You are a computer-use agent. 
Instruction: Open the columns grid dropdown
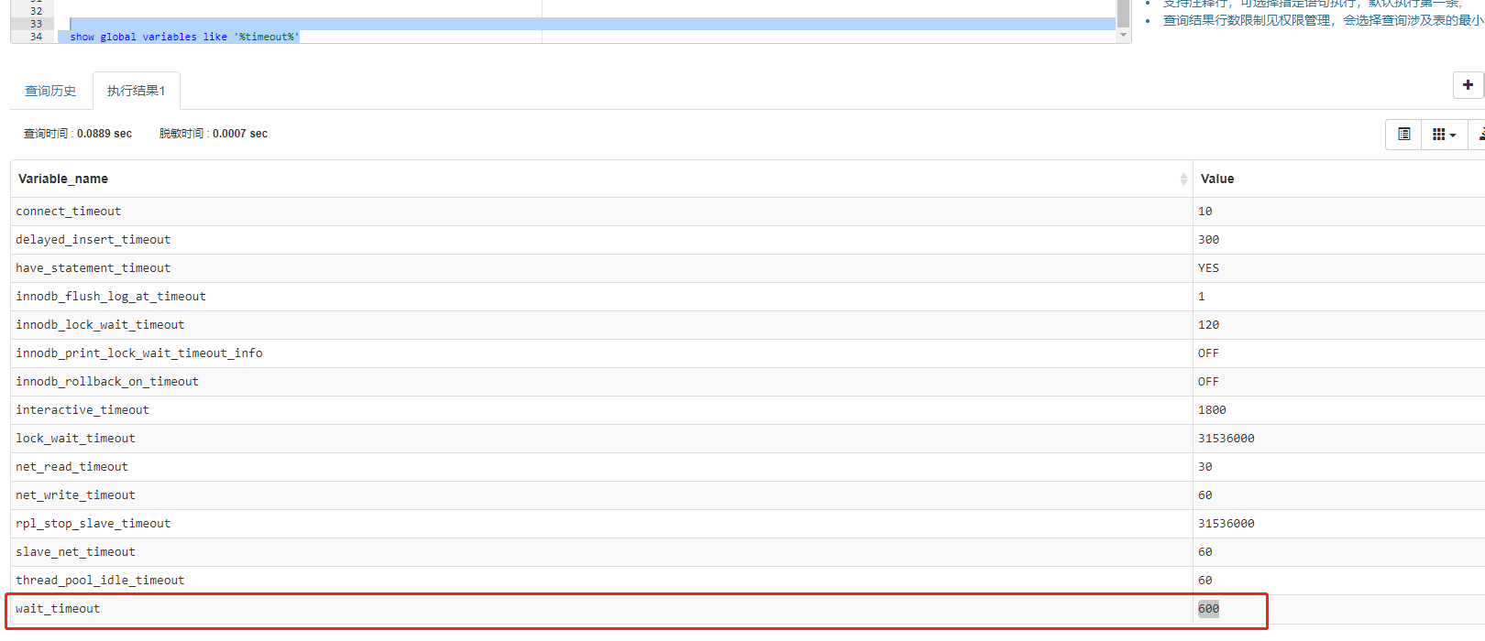[1444, 135]
